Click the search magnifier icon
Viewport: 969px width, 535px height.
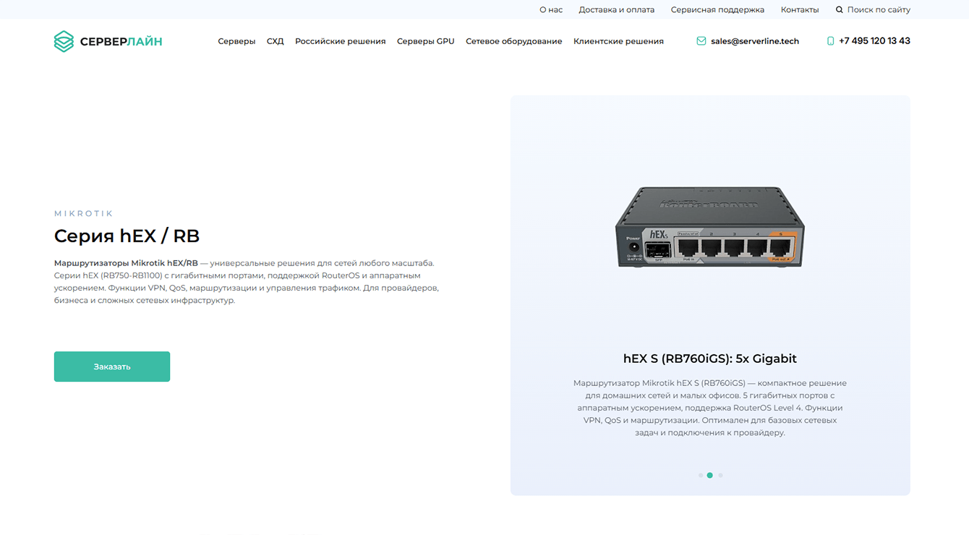(x=840, y=10)
